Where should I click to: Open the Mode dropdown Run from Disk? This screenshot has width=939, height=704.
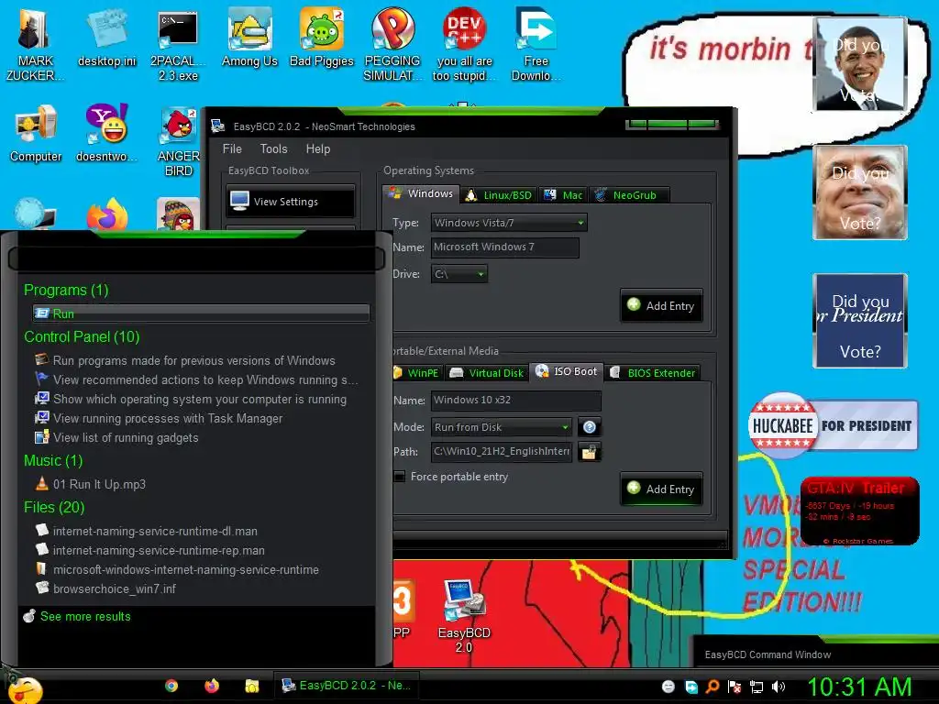(502, 427)
